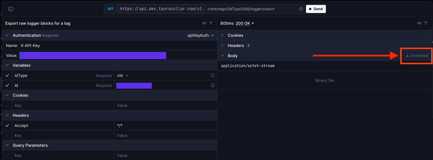Click the Accept header key name
This screenshot has width=433, height=160.
click(21, 125)
